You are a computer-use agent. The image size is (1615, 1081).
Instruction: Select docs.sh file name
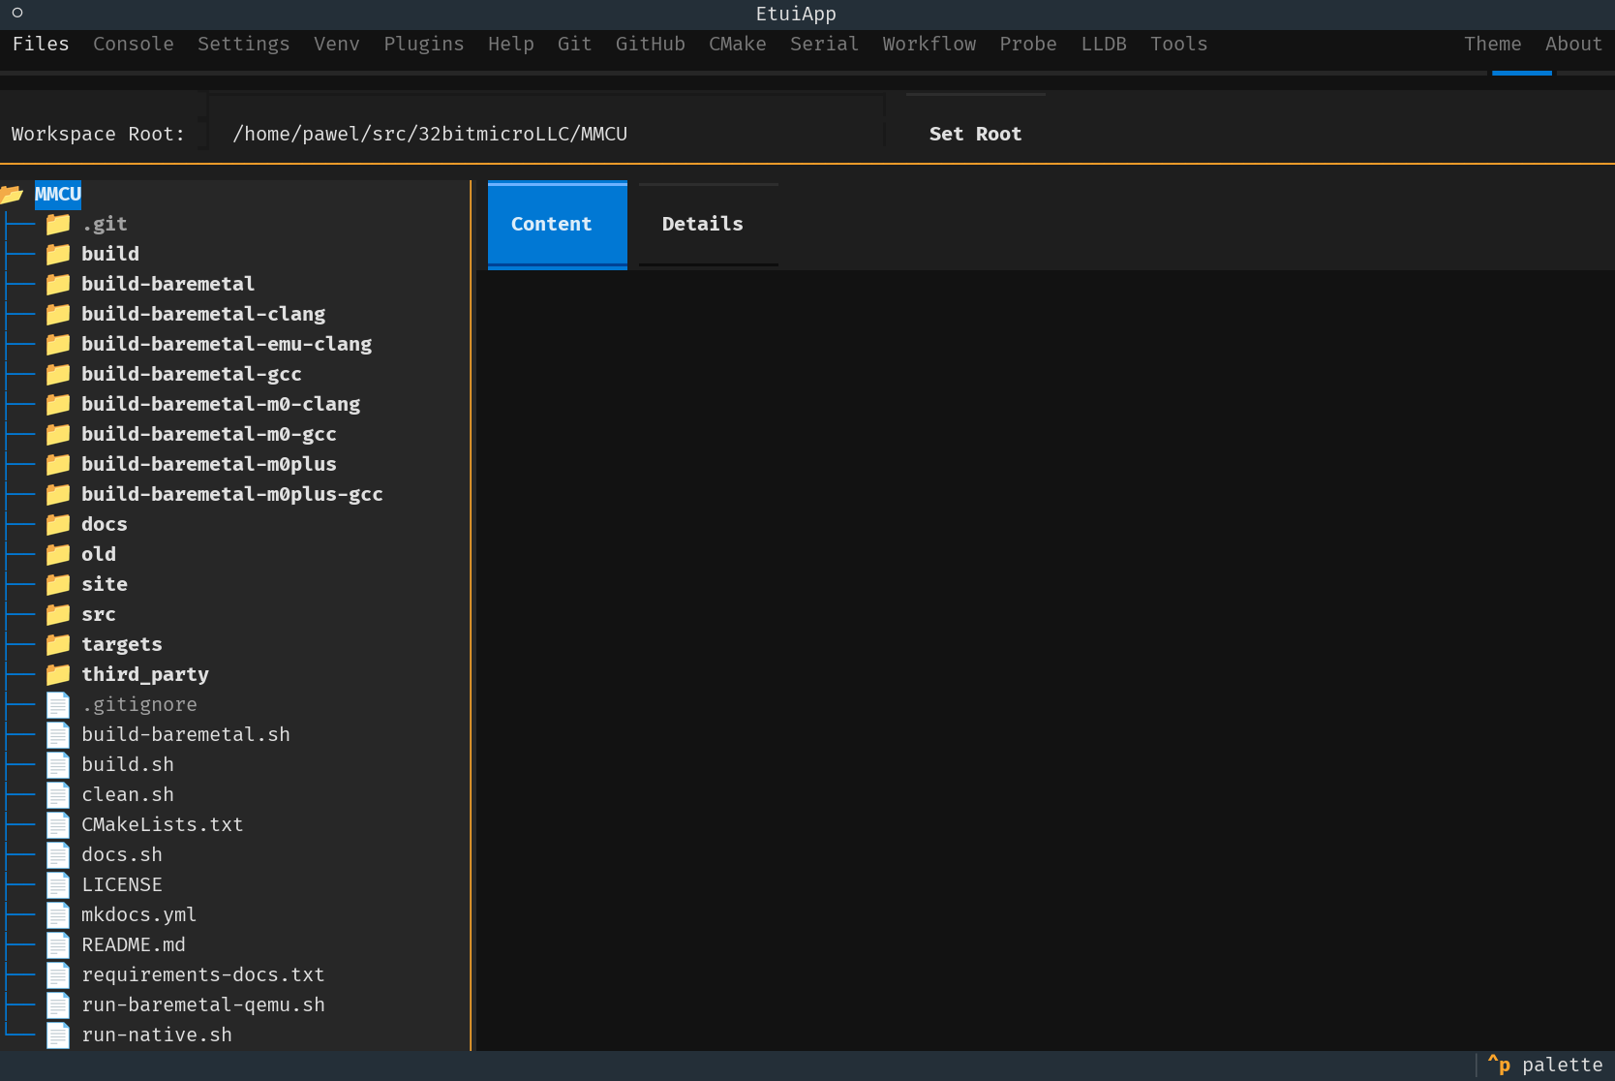point(122,854)
